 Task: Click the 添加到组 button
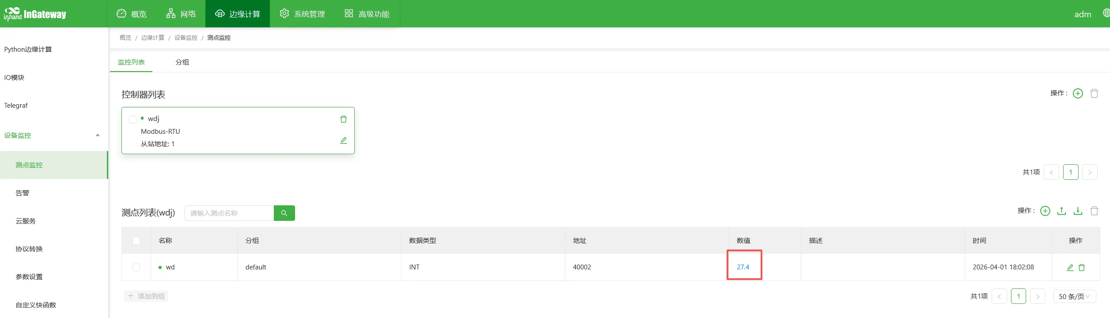pos(146,296)
